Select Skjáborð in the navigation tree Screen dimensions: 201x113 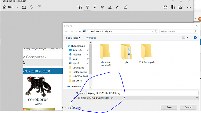77,50
